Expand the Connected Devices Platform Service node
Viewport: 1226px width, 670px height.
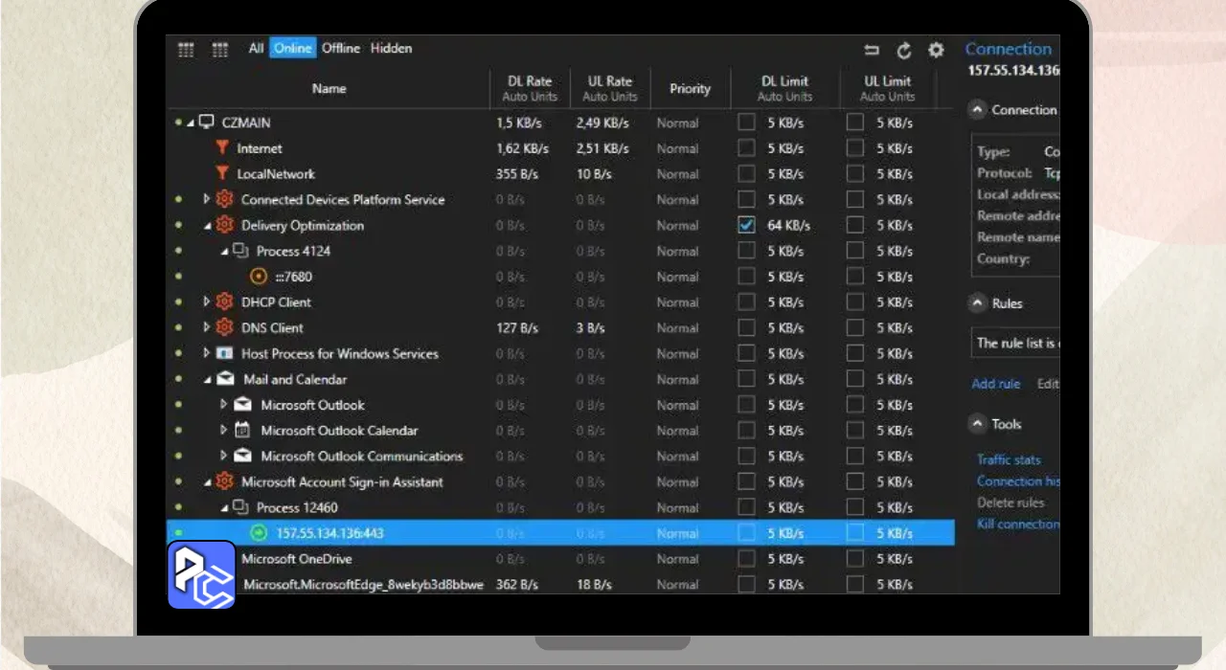207,200
